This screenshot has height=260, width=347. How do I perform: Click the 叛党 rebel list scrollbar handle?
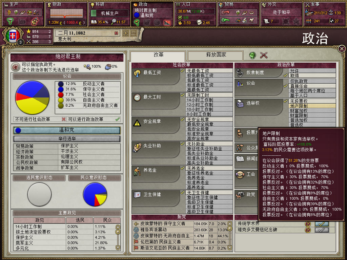point(230,229)
